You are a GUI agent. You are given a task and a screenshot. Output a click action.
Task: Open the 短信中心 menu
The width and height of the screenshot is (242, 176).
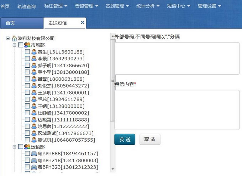point(178,6)
